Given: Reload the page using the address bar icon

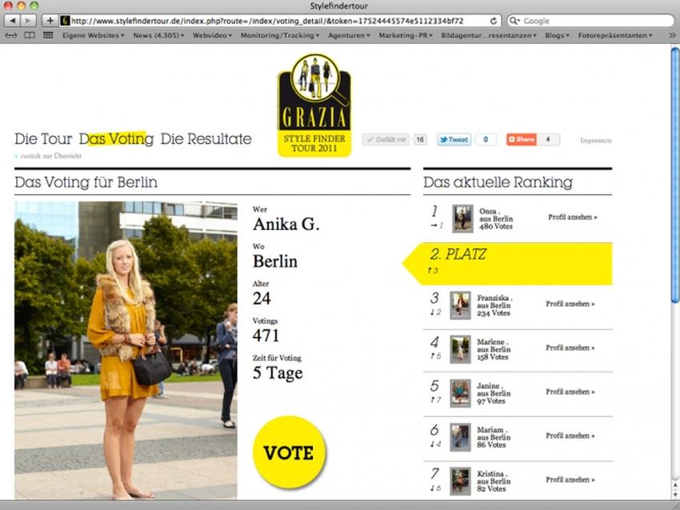Looking at the screenshot, I should 493,20.
